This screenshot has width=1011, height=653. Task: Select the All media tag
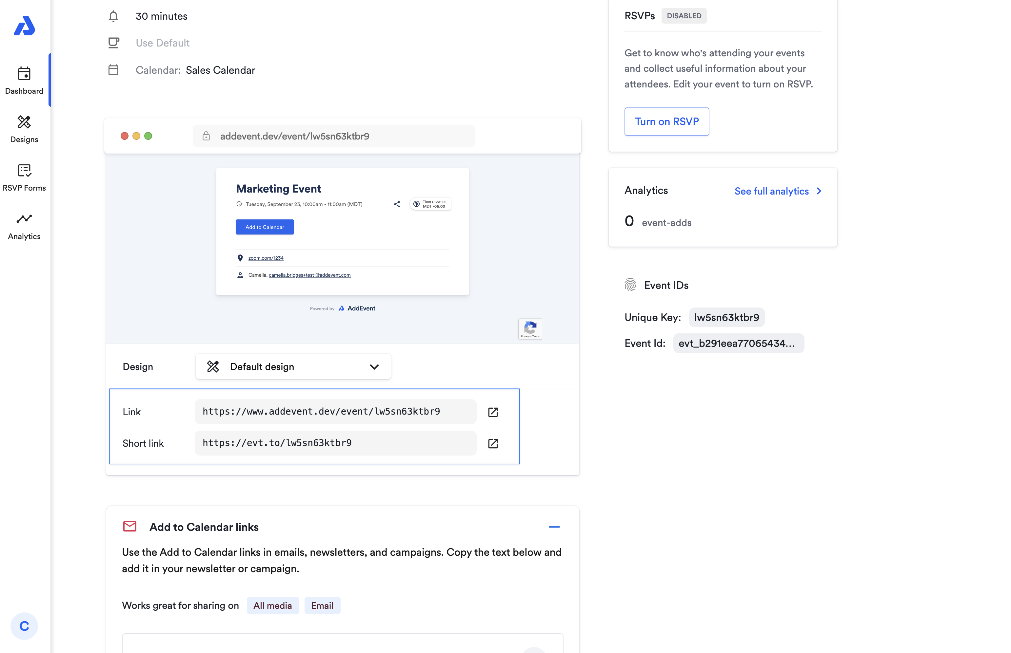tap(272, 605)
